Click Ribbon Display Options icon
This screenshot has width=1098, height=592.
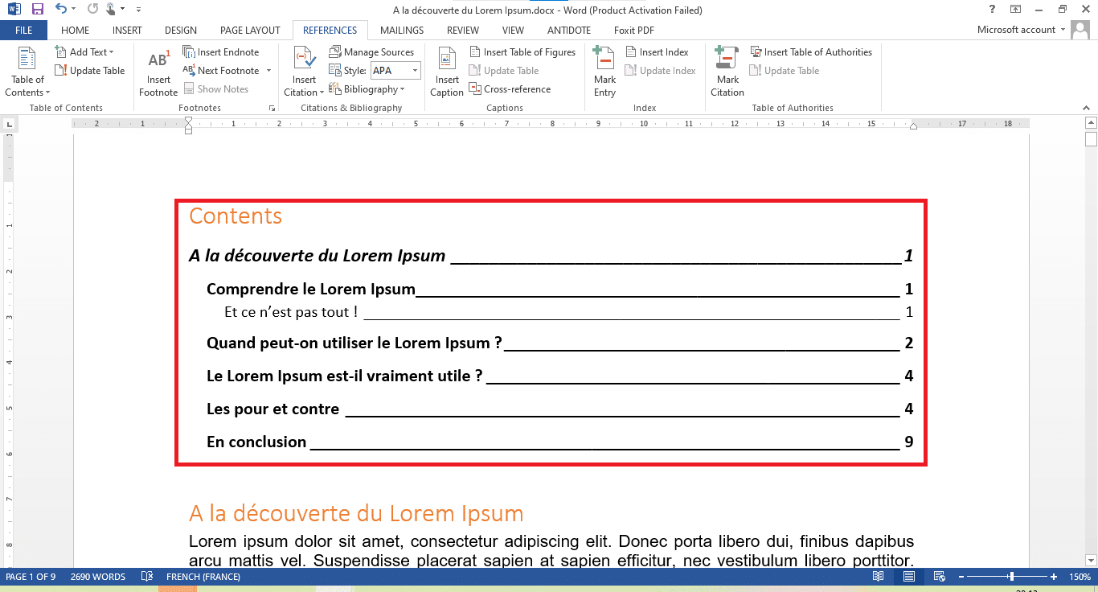pyautogui.click(x=1016, y=10)
